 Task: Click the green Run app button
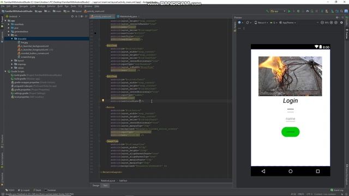tap(289, 11)
